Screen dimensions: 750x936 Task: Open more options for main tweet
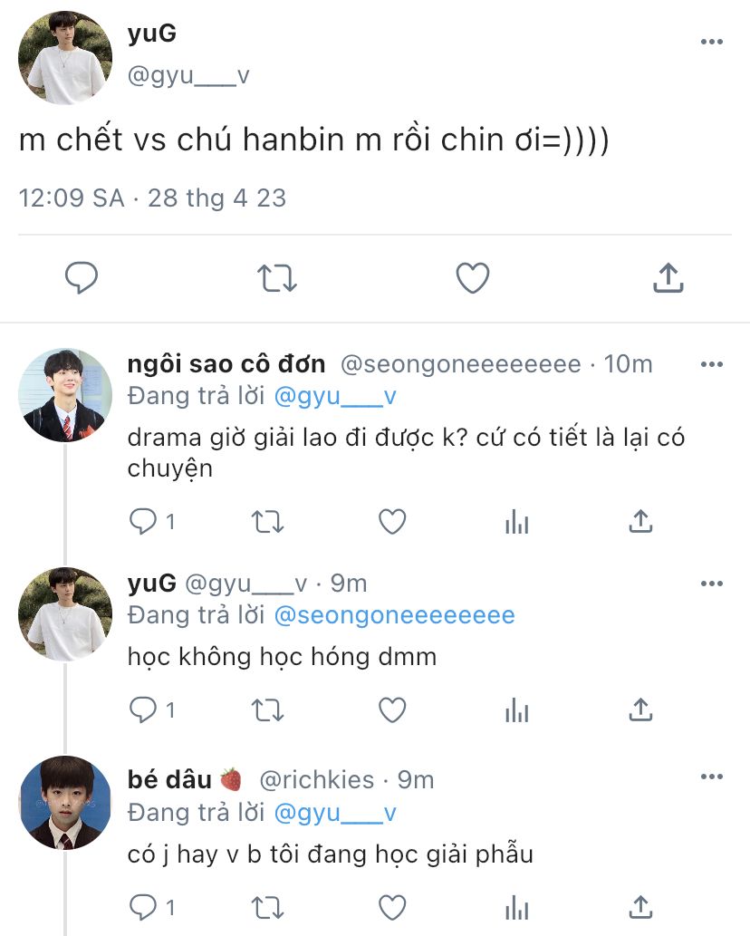tap(712, 42)
